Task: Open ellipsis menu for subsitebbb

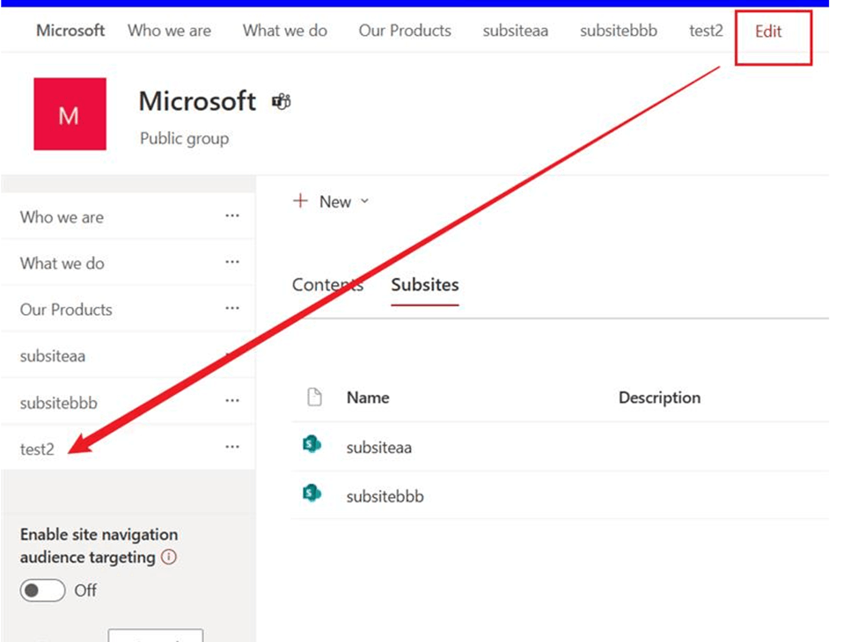Action: click(x=232, y=401)
